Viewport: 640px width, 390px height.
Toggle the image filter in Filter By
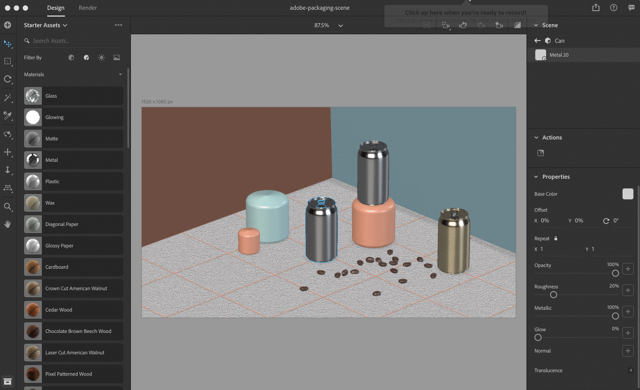116,57
